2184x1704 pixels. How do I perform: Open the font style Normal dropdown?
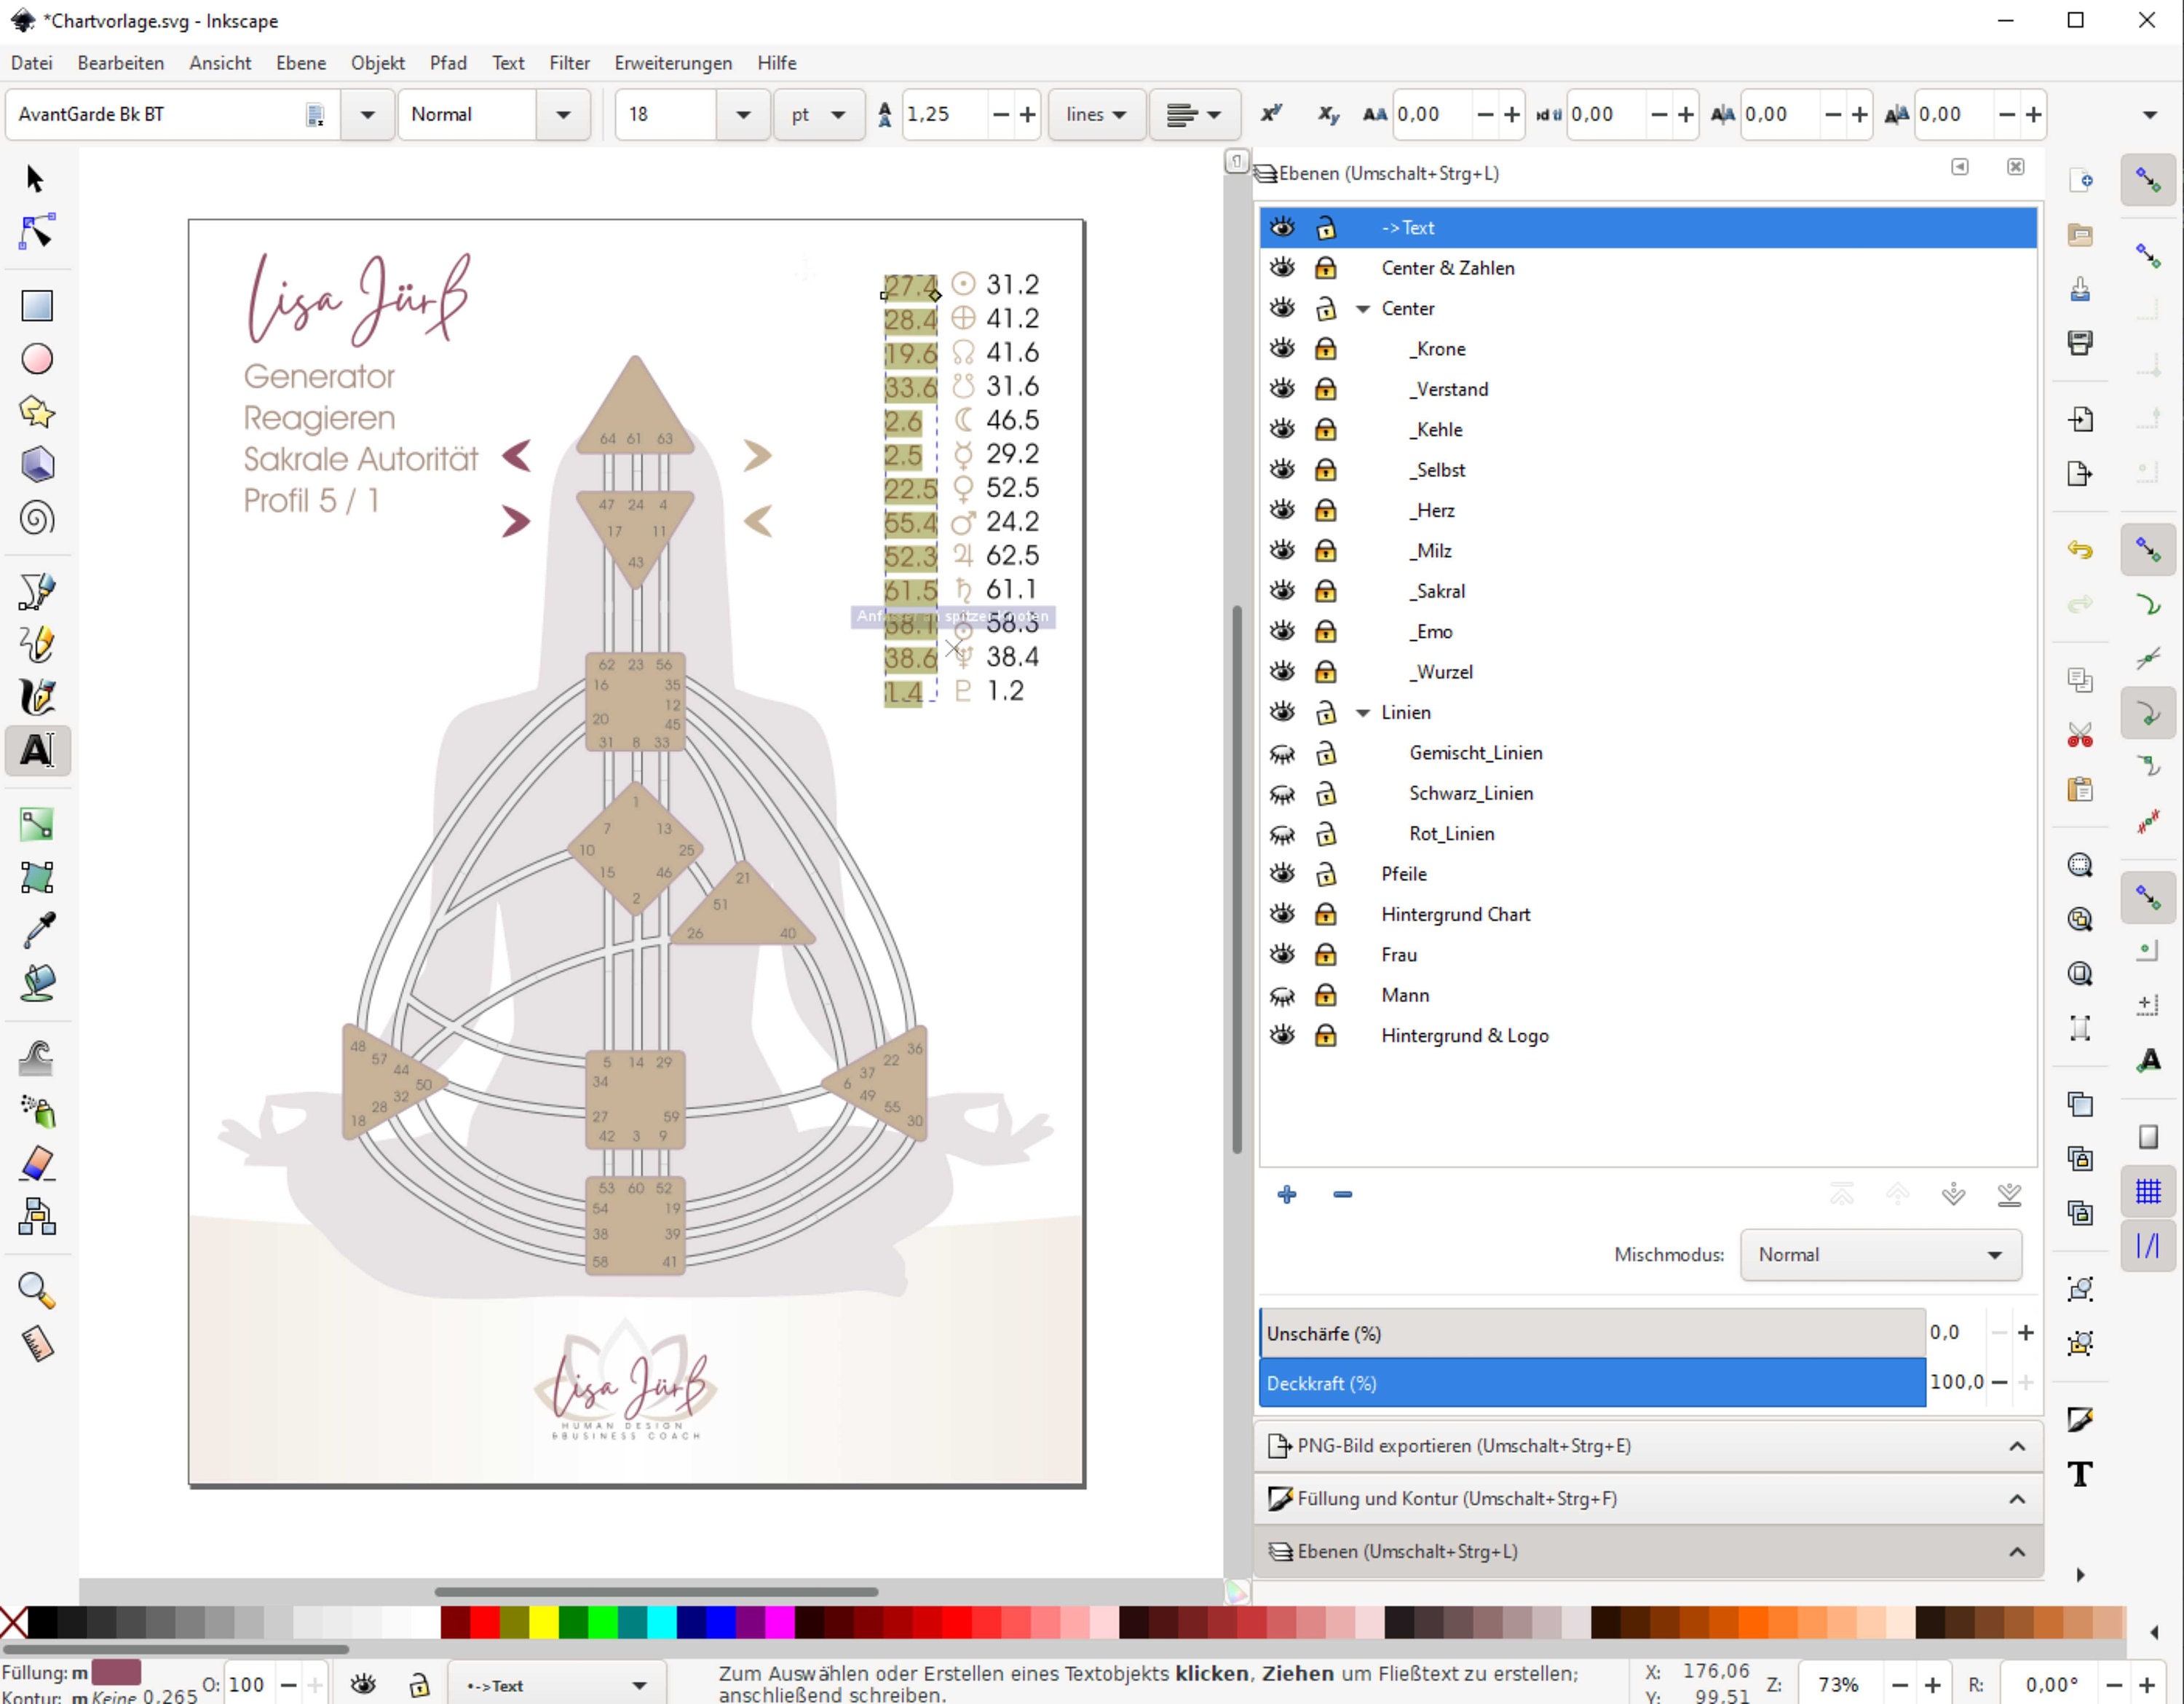coord(564,114)
